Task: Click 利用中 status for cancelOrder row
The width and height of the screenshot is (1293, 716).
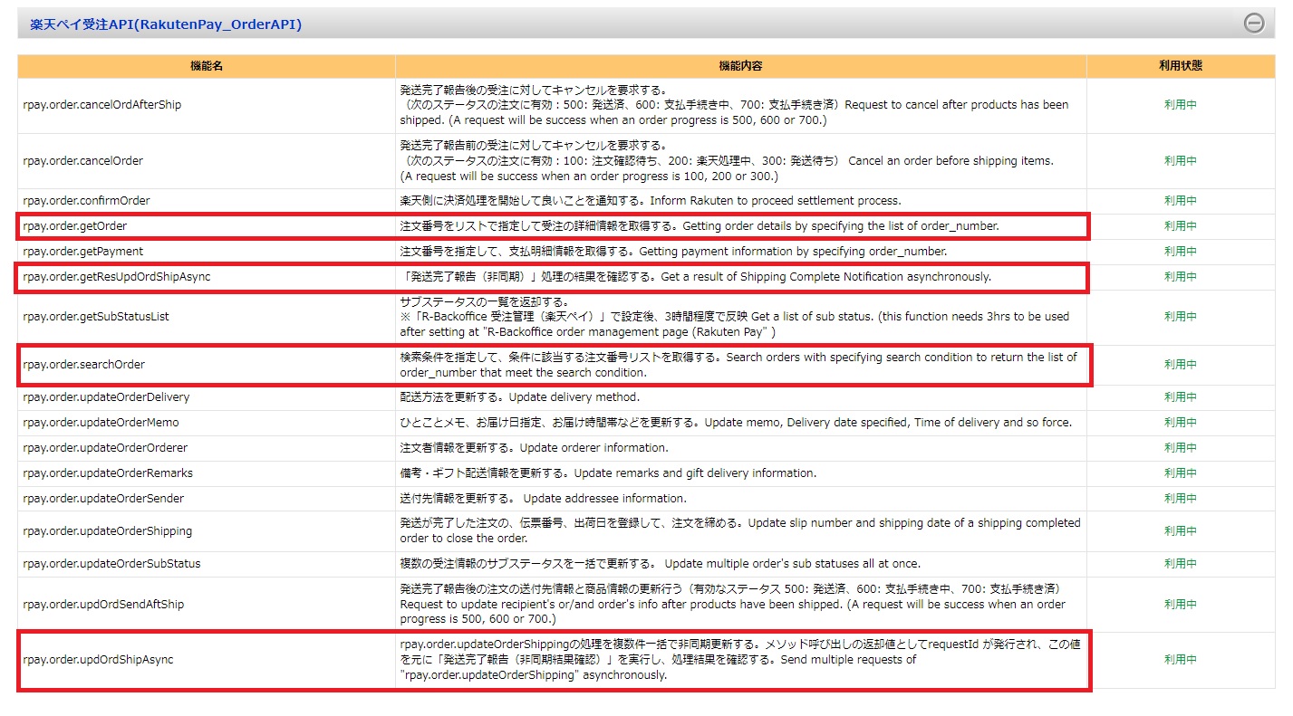Action: [1181, 161]
